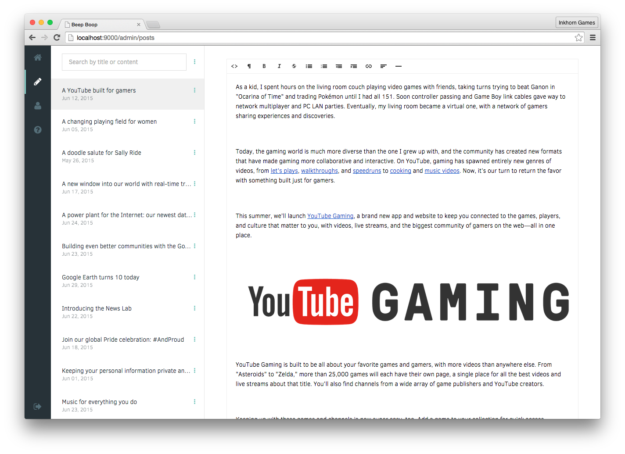Open options for 'A power plant for the Internet' post
The width and height of the screenshot is (625, 454).
point(194,215)
